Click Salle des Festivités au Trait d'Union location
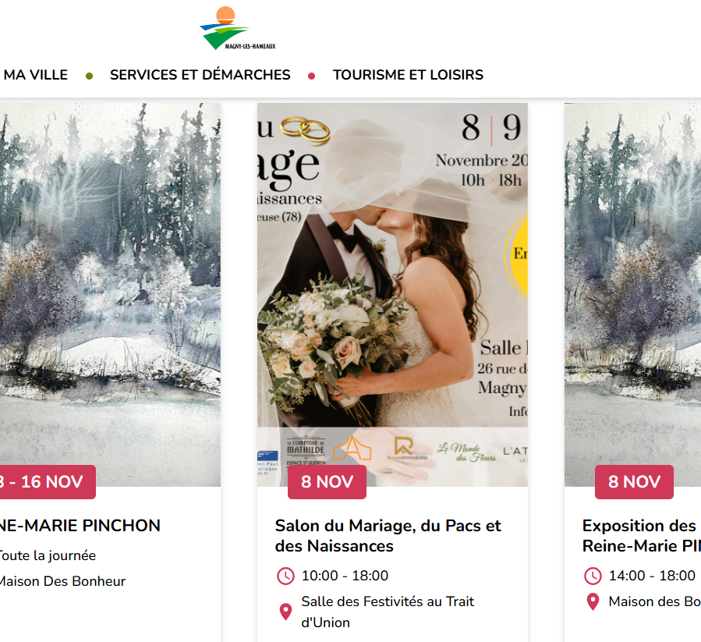 [x=388, y=612]
